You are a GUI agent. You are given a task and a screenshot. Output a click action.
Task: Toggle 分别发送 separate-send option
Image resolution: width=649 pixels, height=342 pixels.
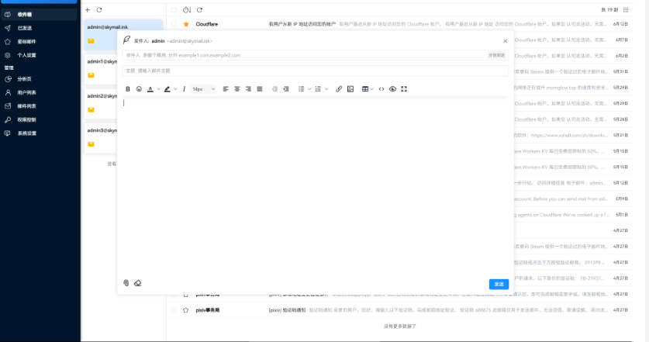tap(496, 55)
